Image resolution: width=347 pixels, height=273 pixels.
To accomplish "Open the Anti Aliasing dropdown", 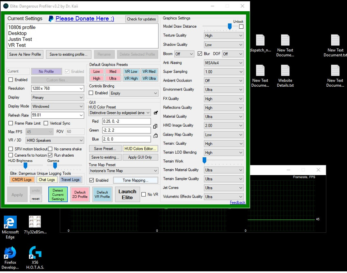I will [224, 63].
